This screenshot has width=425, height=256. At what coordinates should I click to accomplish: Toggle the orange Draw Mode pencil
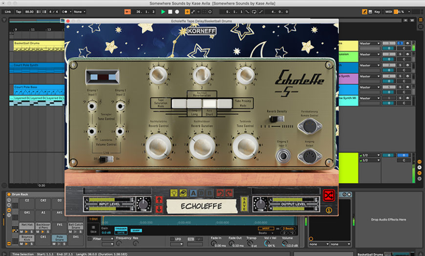[364, 12]
